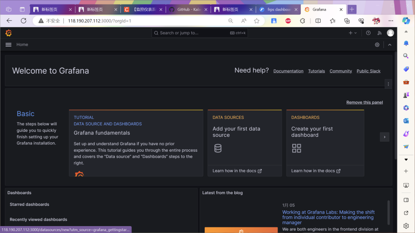Open browser collections icon

347,21
